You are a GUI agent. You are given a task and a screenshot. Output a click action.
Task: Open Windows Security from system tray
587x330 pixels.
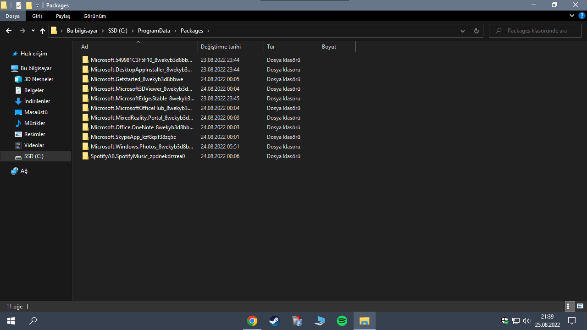[x=505, y=321]
